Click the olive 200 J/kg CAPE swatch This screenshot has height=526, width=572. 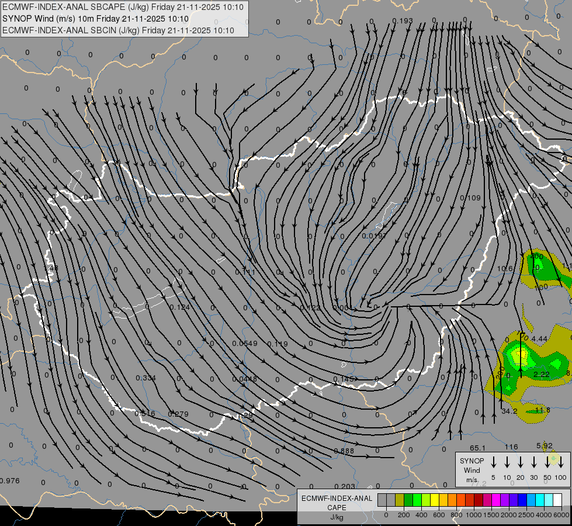(400, 500)
